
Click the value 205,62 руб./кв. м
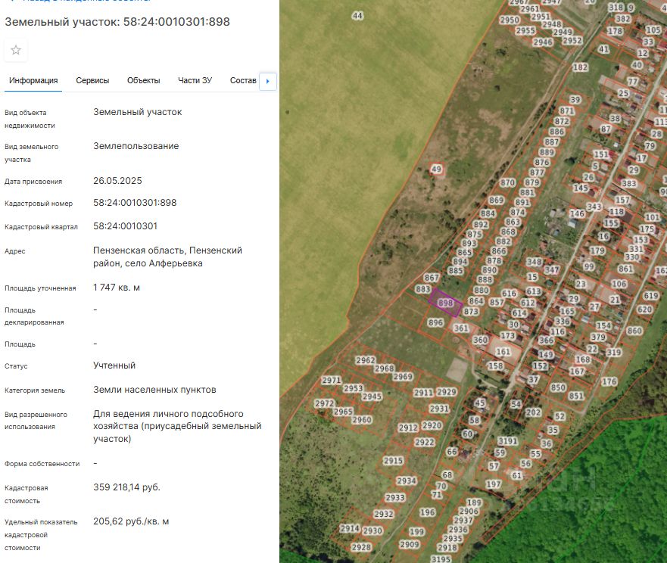click(131, 521)
